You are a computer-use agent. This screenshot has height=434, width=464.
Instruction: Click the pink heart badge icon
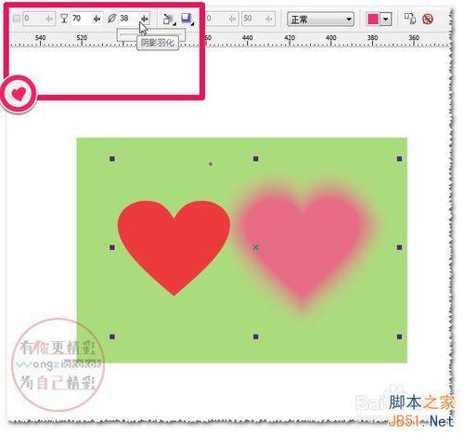pyautogui.click(x=19, y=94)
